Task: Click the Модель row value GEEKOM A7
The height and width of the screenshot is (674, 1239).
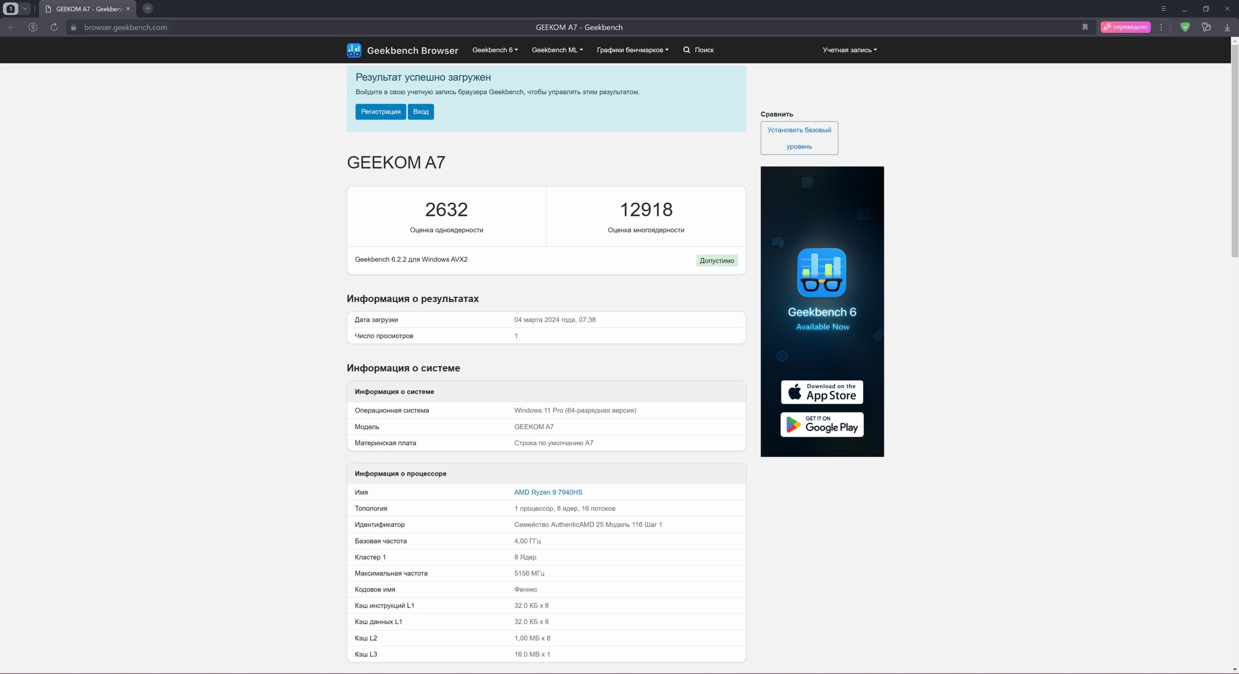Action: tap(534, 427)
